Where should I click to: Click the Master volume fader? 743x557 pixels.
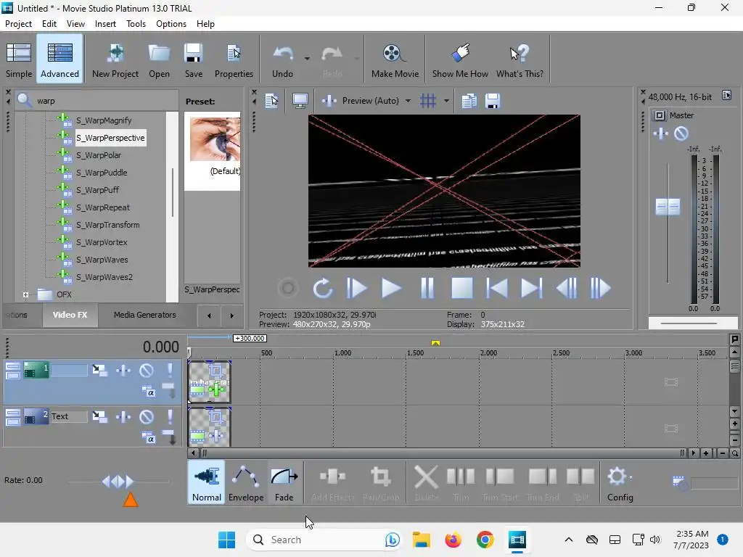pos(668,207)
